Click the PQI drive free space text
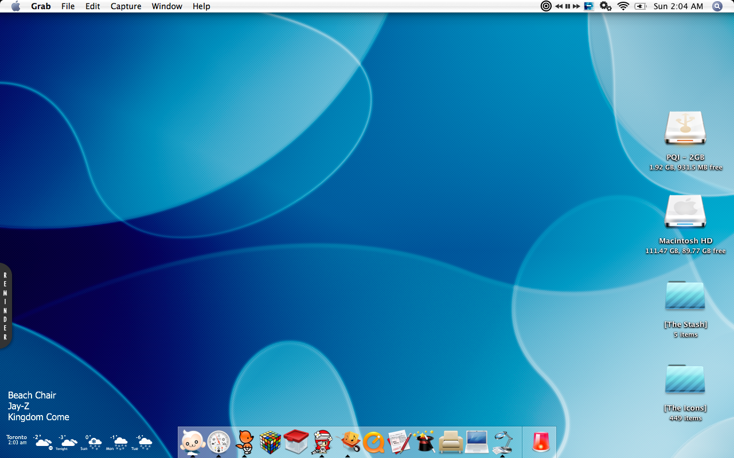Image resolution: width=734 pixels, height=458 pixels. pyautogui.click(x=686, y=168)
